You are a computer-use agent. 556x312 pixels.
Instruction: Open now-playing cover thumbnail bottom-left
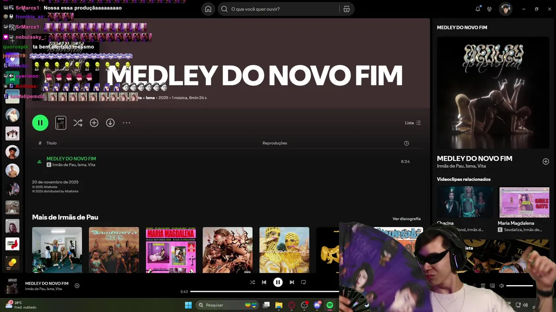(12, 286)
